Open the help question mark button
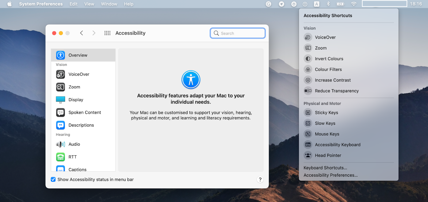 pos(260,180)
